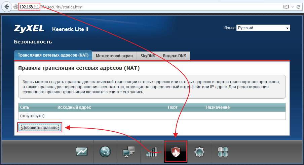This screenshot has height=165, width=304.
Task: Click the ZyXEL logo
Action: [29, 29]
